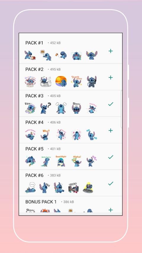This screenshot has height=253, width=142.
Task: Toggle the checkmark for PACK #3
Action: point(111,104)
